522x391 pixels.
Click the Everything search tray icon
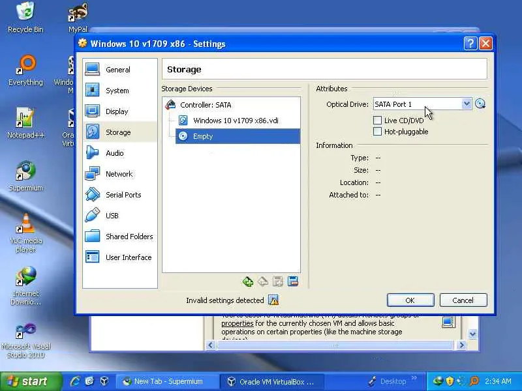pos(474,381)
